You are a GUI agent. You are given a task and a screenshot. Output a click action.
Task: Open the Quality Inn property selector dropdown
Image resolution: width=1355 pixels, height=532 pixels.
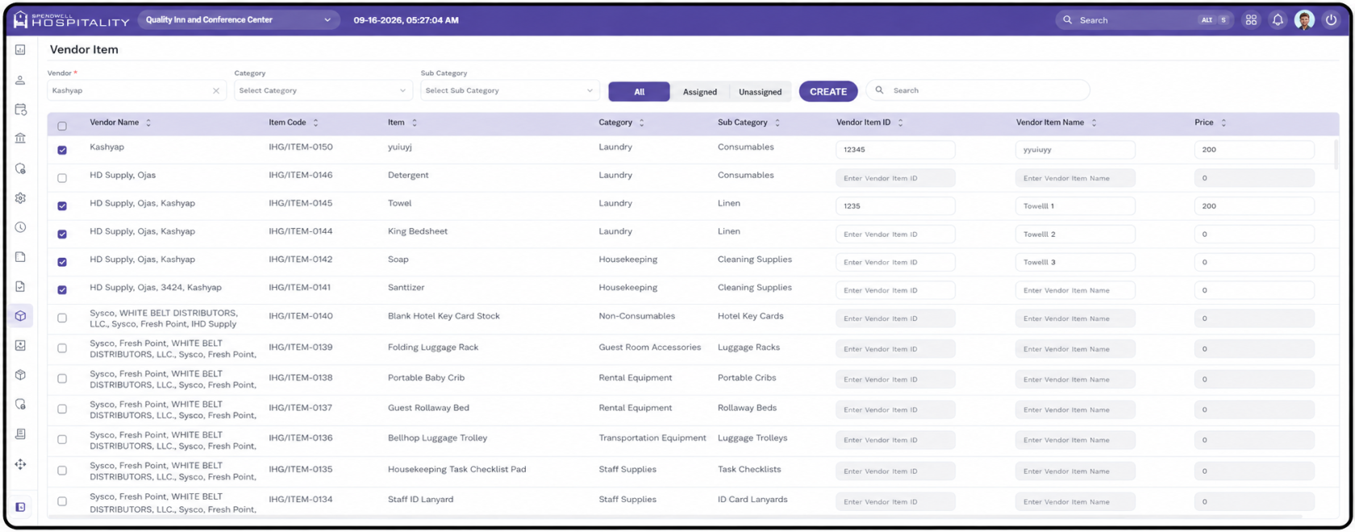click(x=239, y=20)
